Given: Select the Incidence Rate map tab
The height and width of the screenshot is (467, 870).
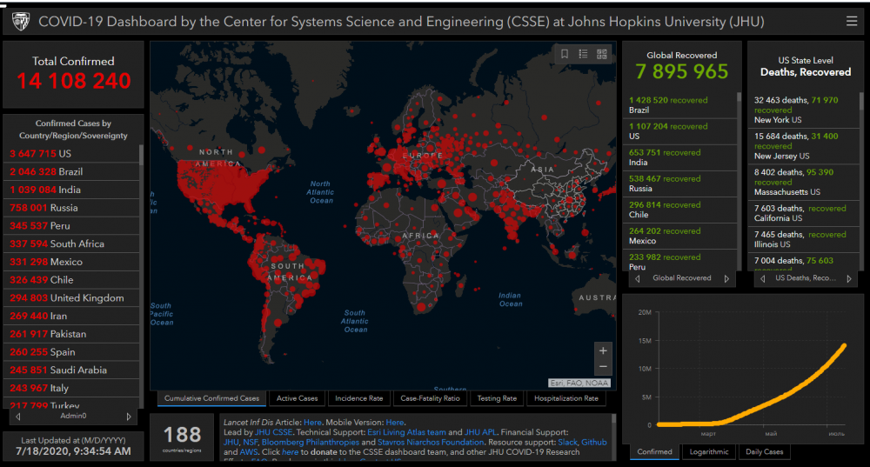Looking at the screenshot, I should [358, 398].
